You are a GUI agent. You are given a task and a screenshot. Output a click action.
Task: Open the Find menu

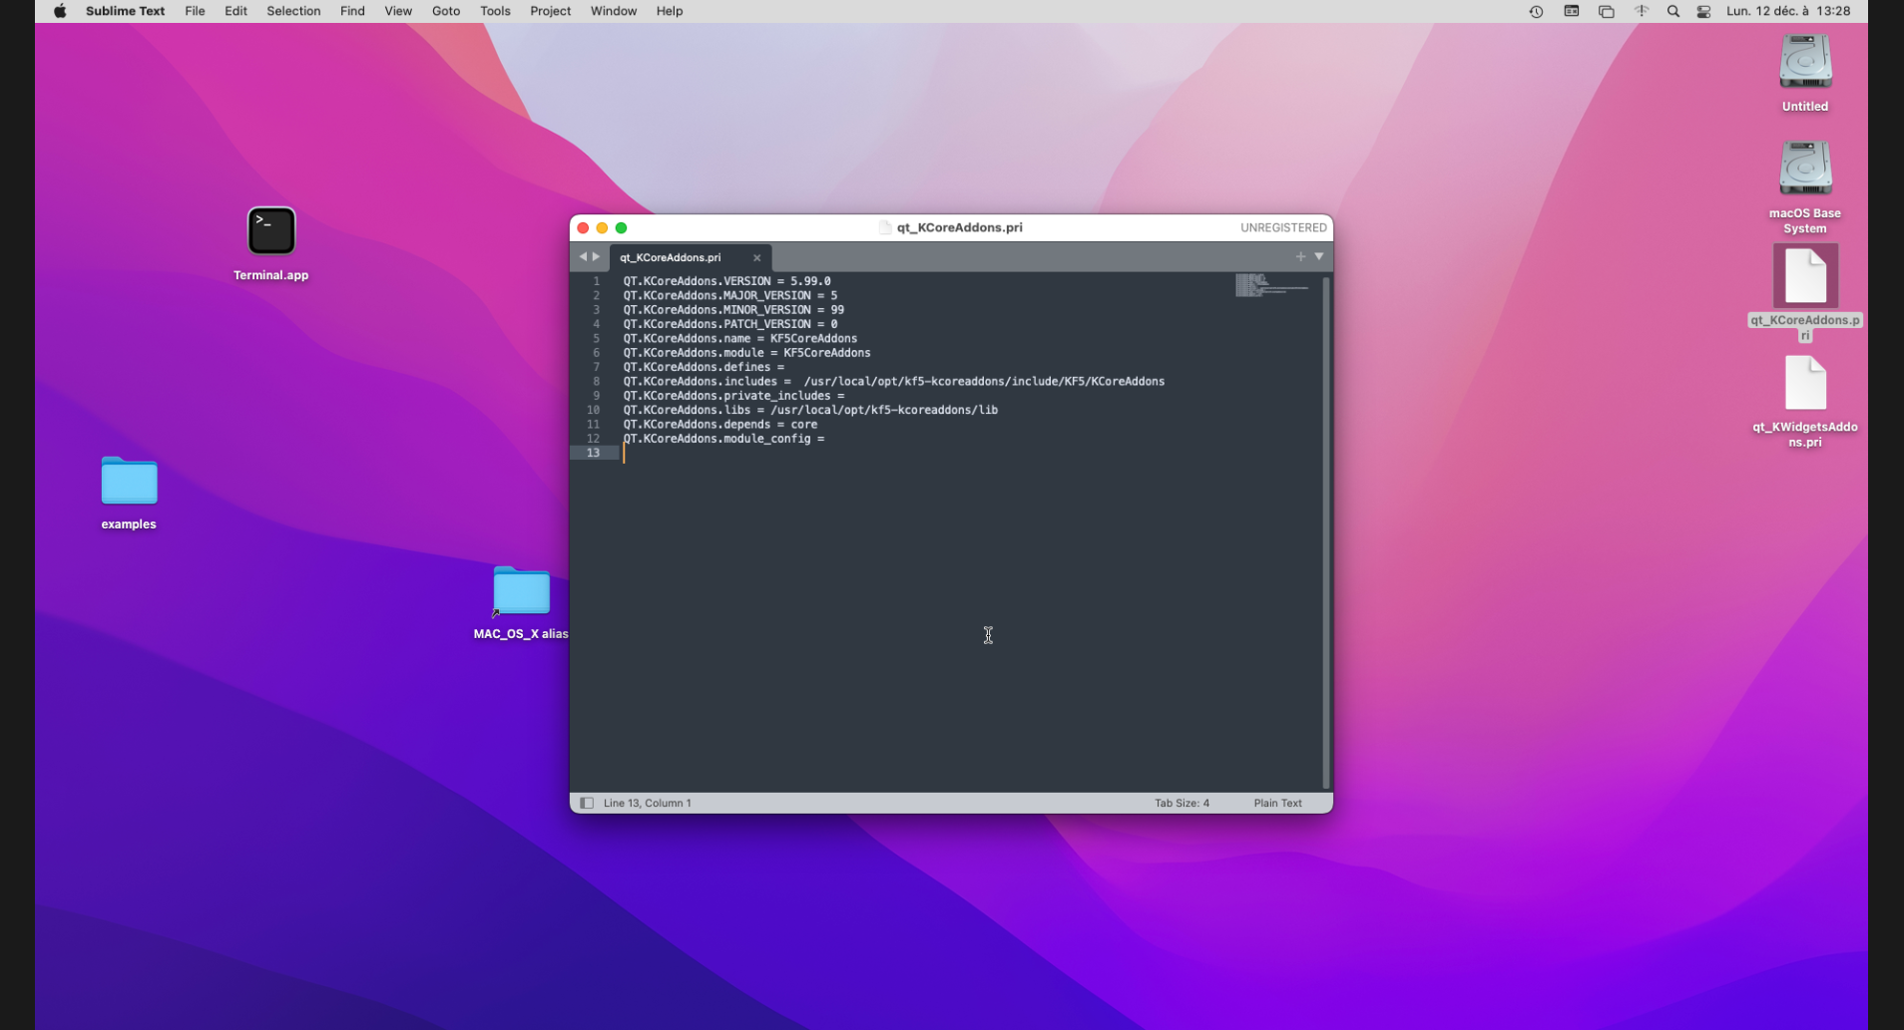point(352,11)
